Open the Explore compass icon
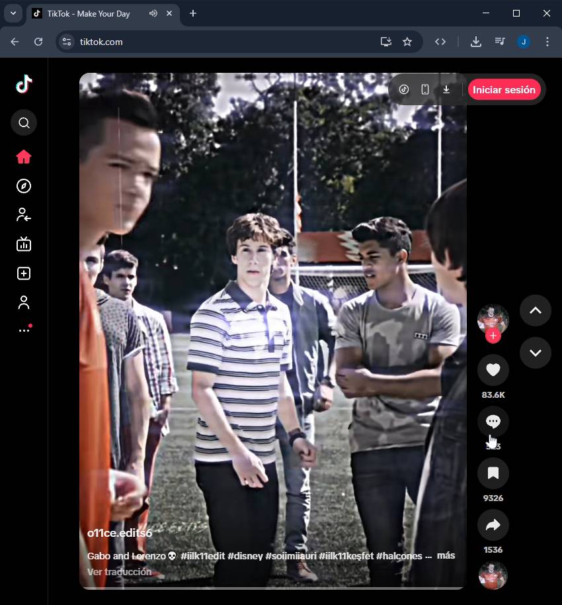The image size is (562, 605). pyautogui.click(x=24, y=186)
